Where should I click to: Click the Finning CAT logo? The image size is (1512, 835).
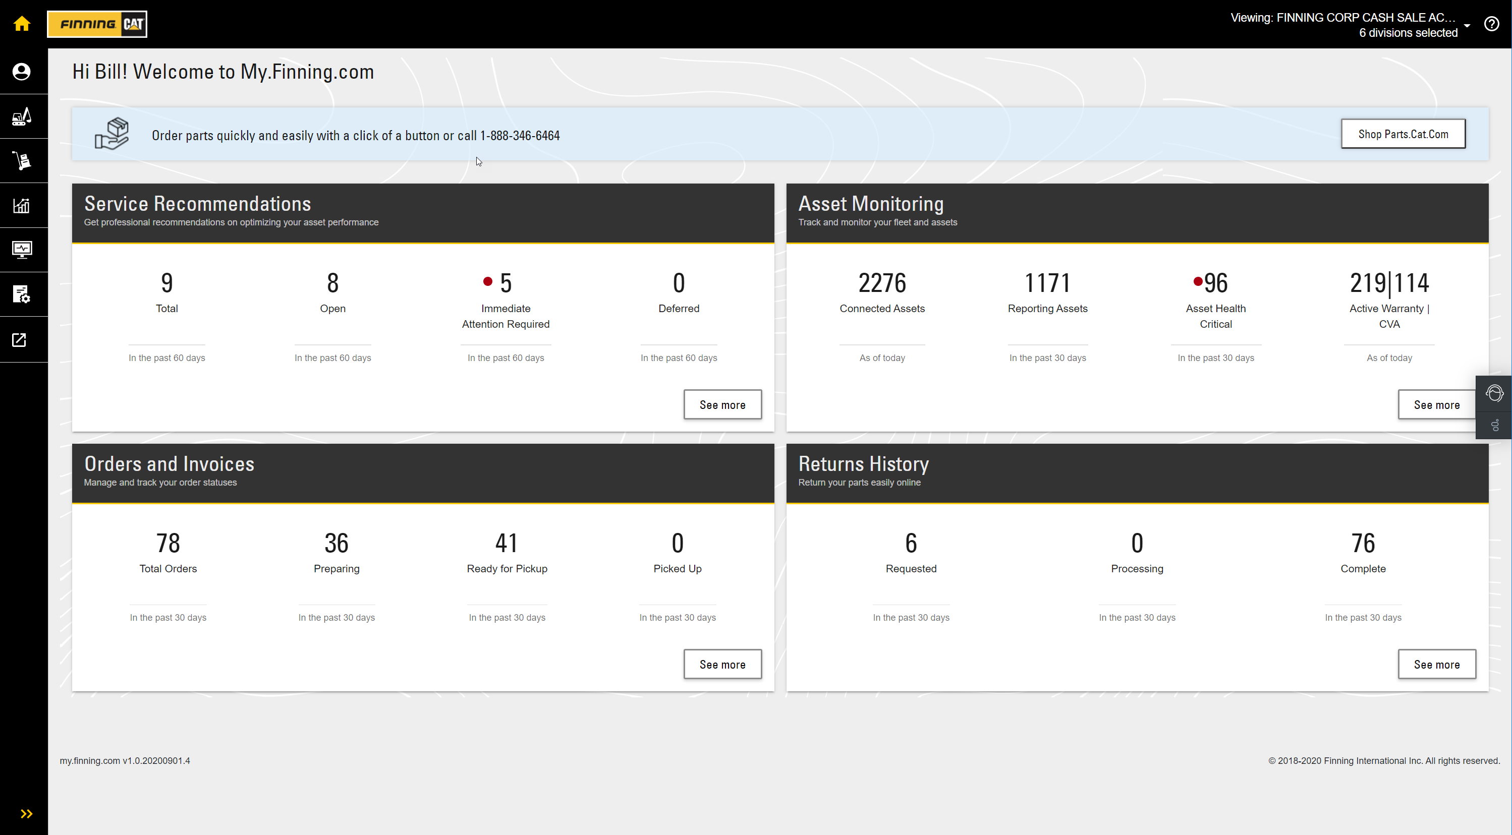[97, 24]
